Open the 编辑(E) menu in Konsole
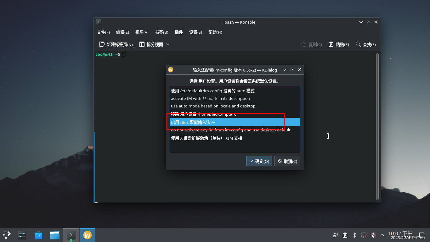This screenshot has width=430, height=242. point(122,32)
